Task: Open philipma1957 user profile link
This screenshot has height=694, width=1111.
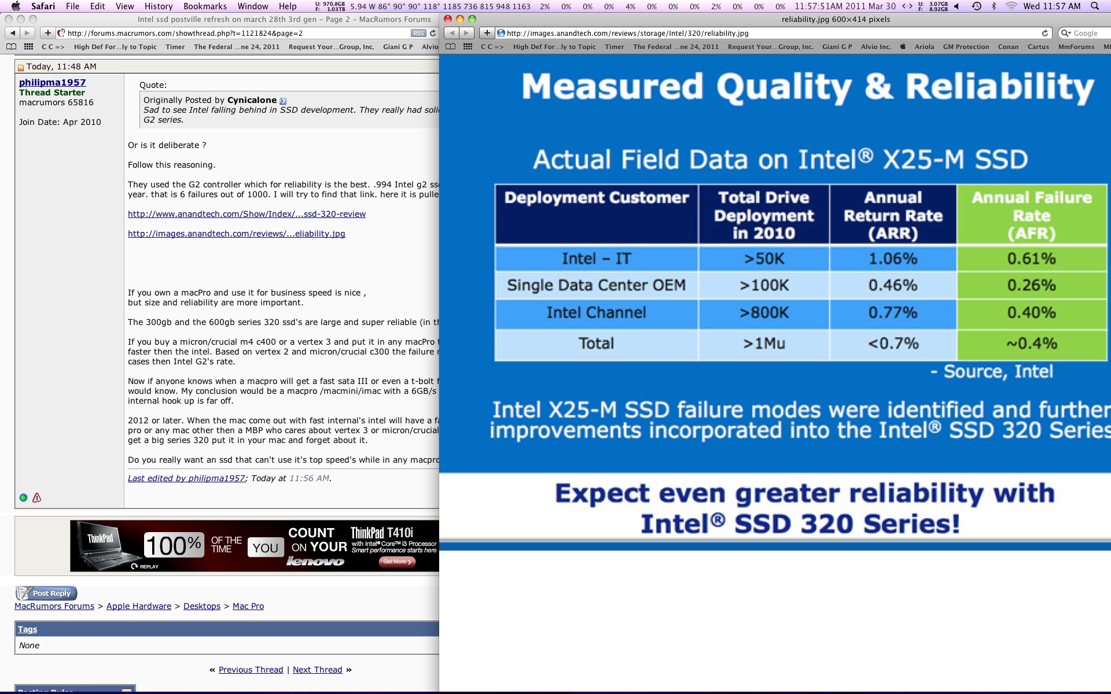Action: [52, 83]
